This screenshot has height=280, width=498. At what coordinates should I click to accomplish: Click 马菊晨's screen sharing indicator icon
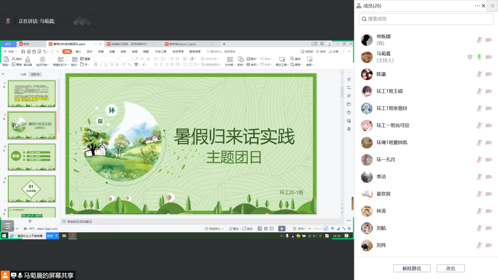(470, 57)
